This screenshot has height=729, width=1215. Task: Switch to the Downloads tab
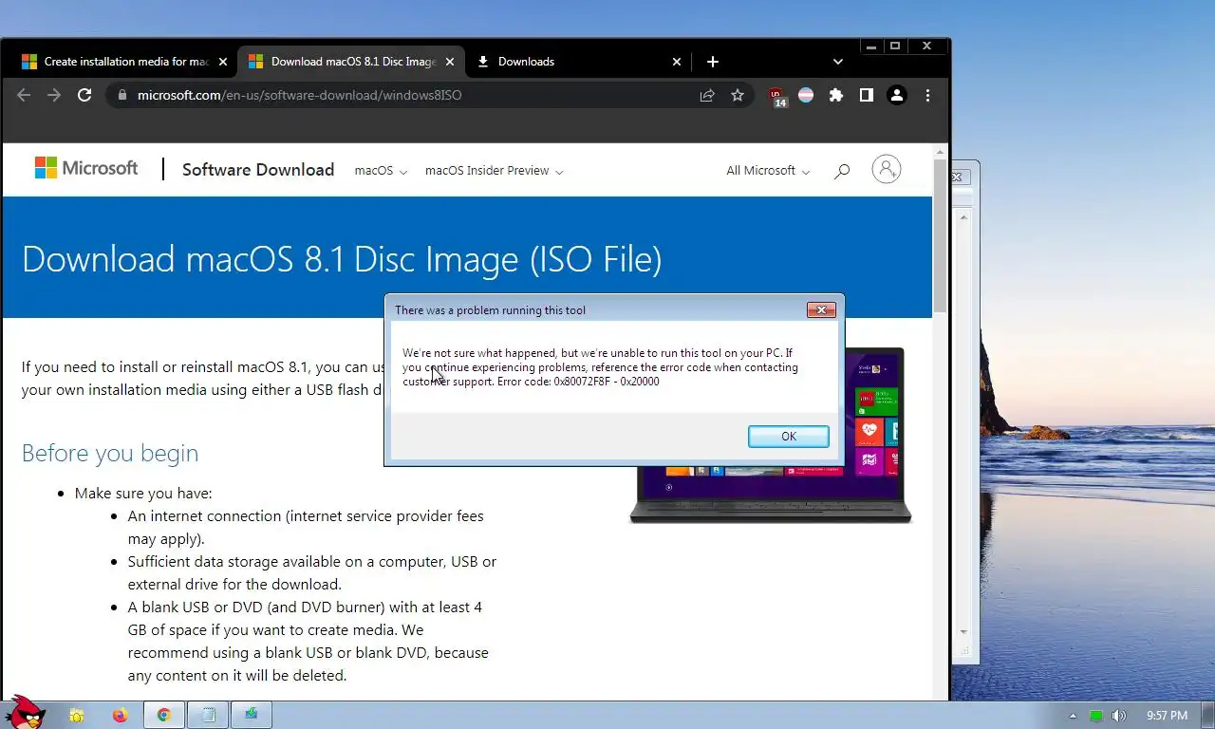tap(526, 62)
